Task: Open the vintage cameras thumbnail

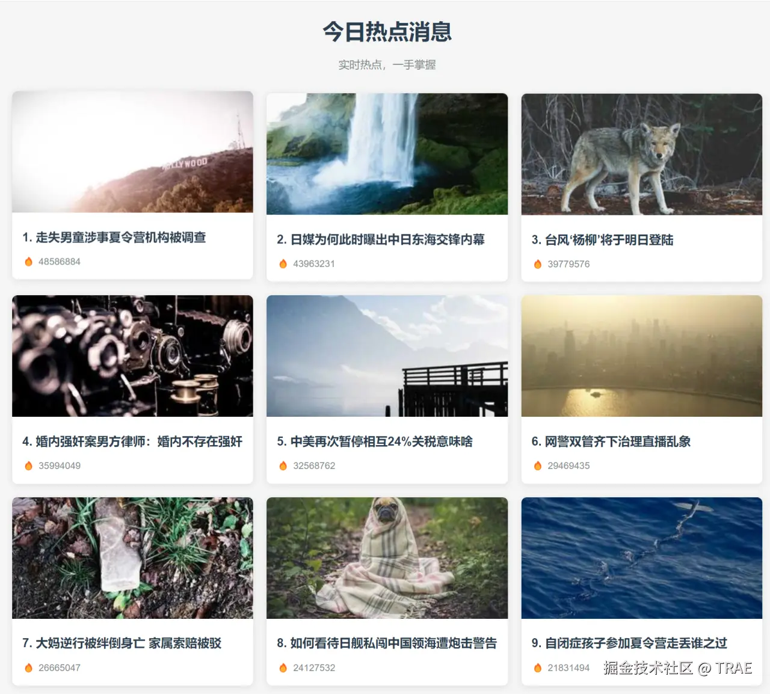Action: pyautogui.click(x=132, y=356)
